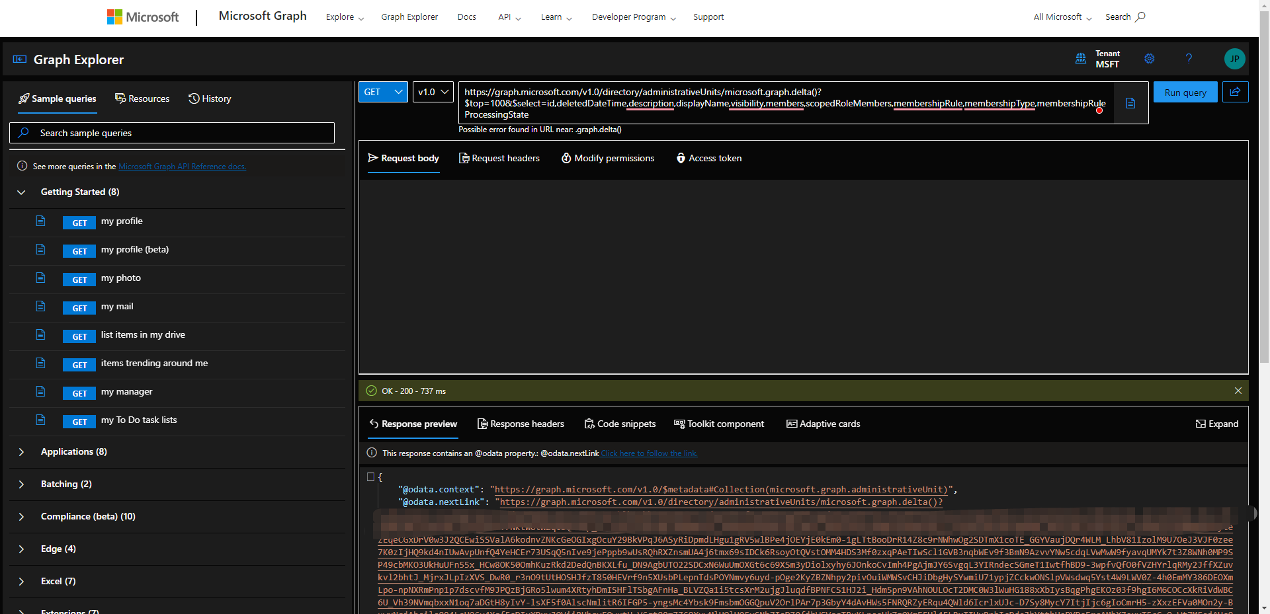Click the document icon beside query URL

1130,103
